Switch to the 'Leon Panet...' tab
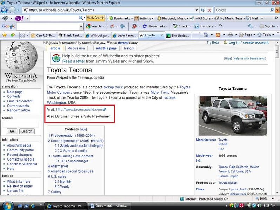The height and width of the screenshot is (210, 280). pos(125,35)
